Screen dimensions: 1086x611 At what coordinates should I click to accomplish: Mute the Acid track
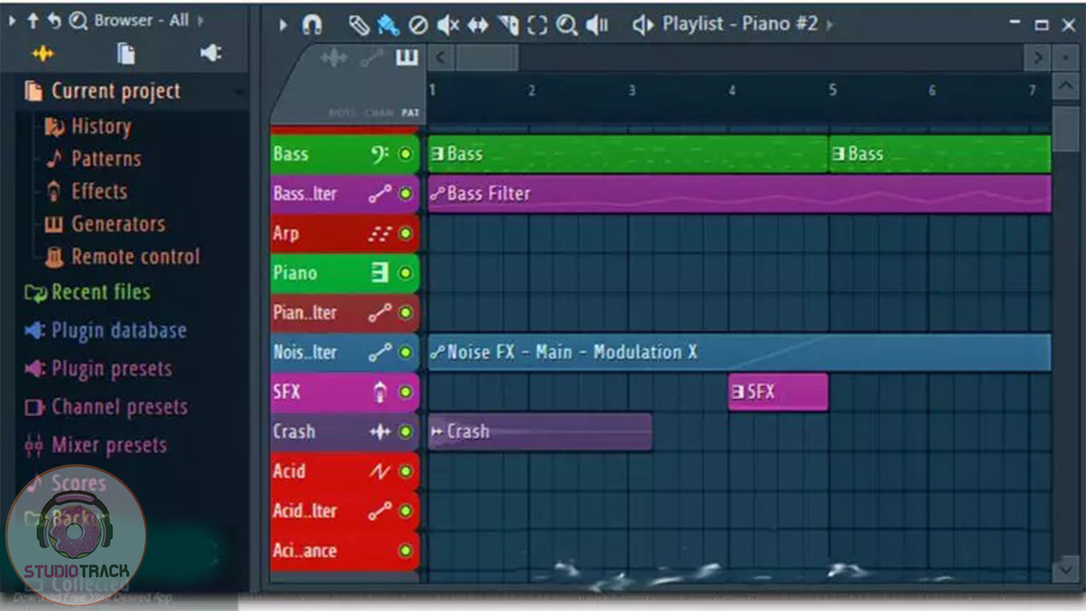point(405,471)
